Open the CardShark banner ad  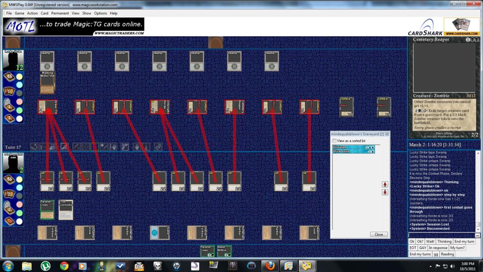[444, 27]
